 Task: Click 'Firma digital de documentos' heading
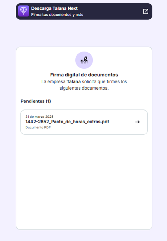pos(84,75)
